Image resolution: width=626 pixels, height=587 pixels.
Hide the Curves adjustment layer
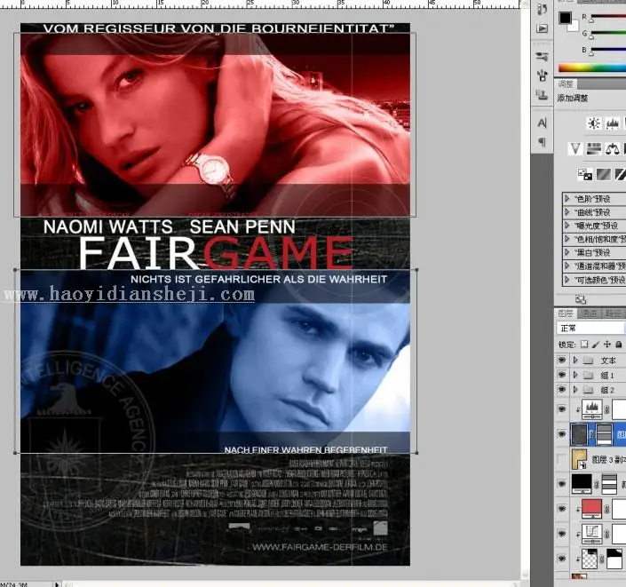tap(562, 534)
